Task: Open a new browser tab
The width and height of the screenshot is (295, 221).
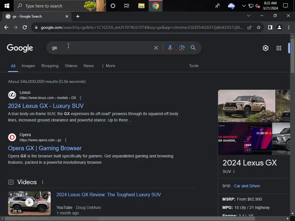Action: click(78, 16)
